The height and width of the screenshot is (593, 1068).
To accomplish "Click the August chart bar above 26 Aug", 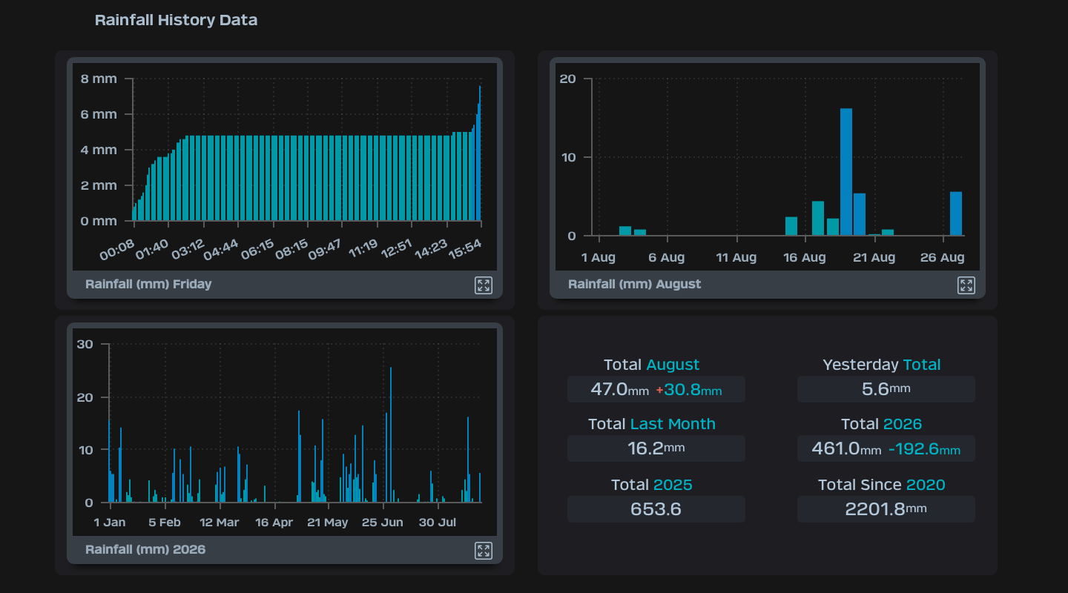I will point(956,213).
